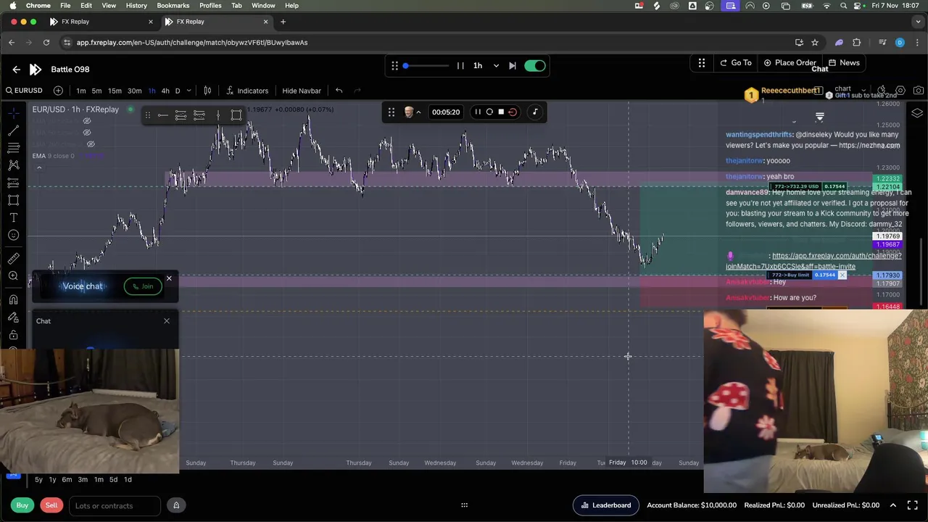928x522 pixels.
Task: Open the Indicators panel
Action: 247,91
